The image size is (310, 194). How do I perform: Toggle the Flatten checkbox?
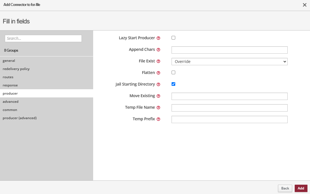point(174,73)
